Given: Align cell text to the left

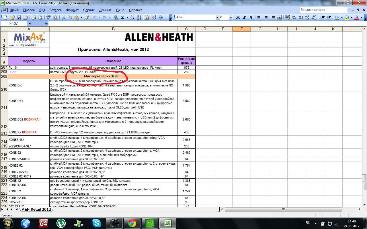Looking at the screenshot, I should point(259,17).
